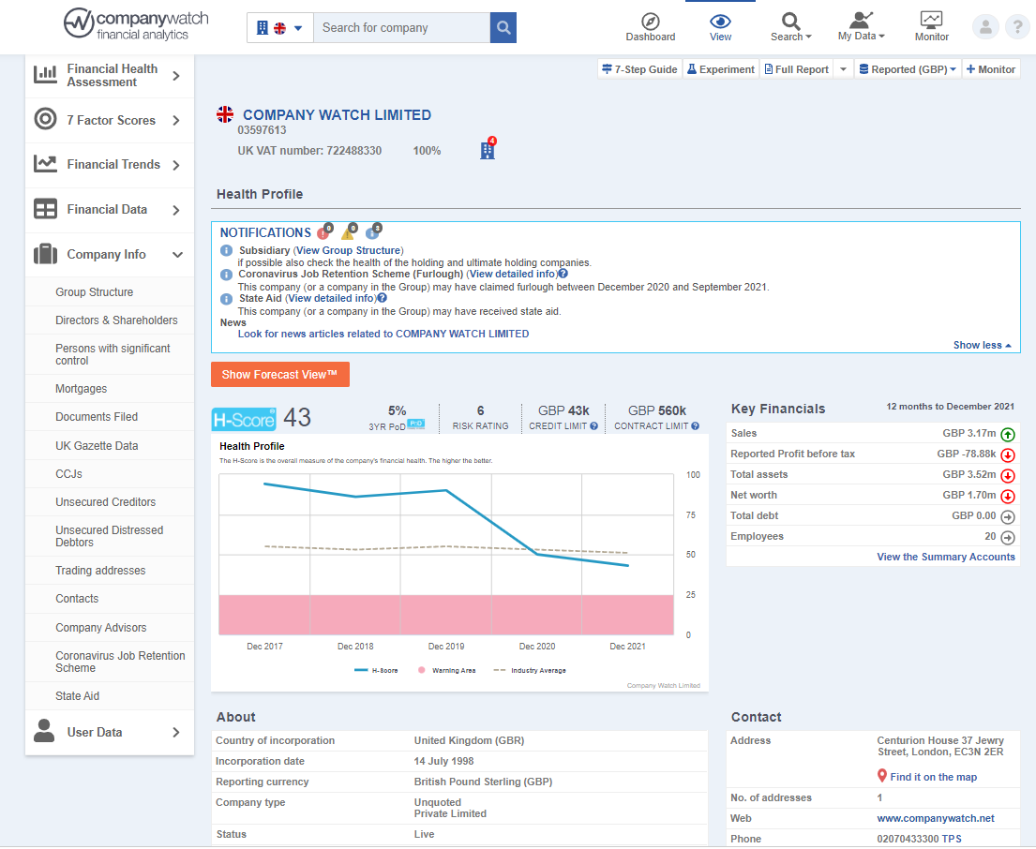Select the User Data person icon
This screenshot has height=849, width=1036.
pyautogui.click(x=44, y=732)
